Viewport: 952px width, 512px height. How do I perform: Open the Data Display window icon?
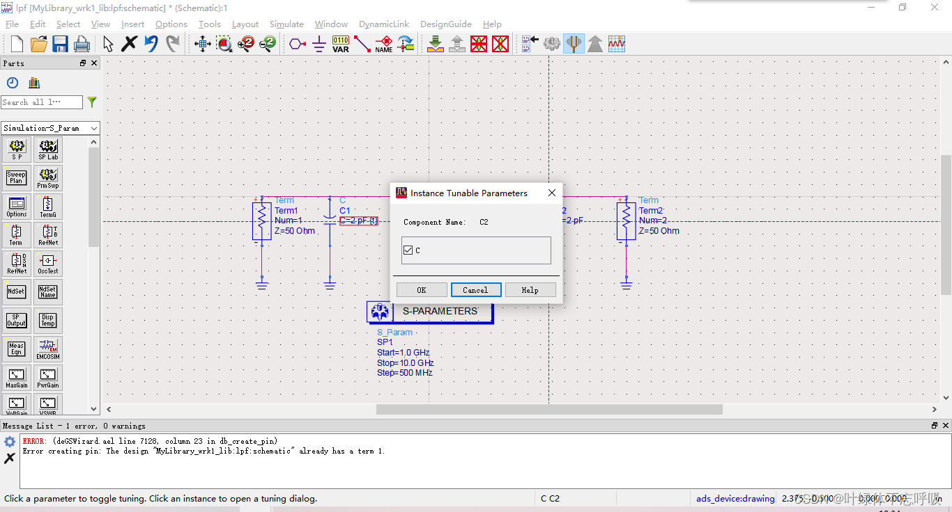point(617,44)
